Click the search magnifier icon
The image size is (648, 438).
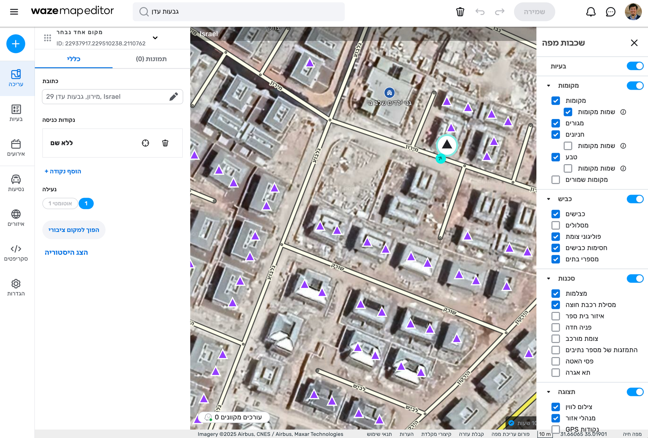(144, 12)
